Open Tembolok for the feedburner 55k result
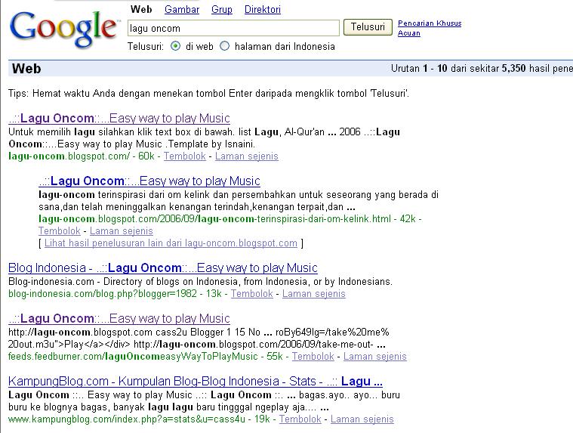The image size is (573, 433). (313, 356)
